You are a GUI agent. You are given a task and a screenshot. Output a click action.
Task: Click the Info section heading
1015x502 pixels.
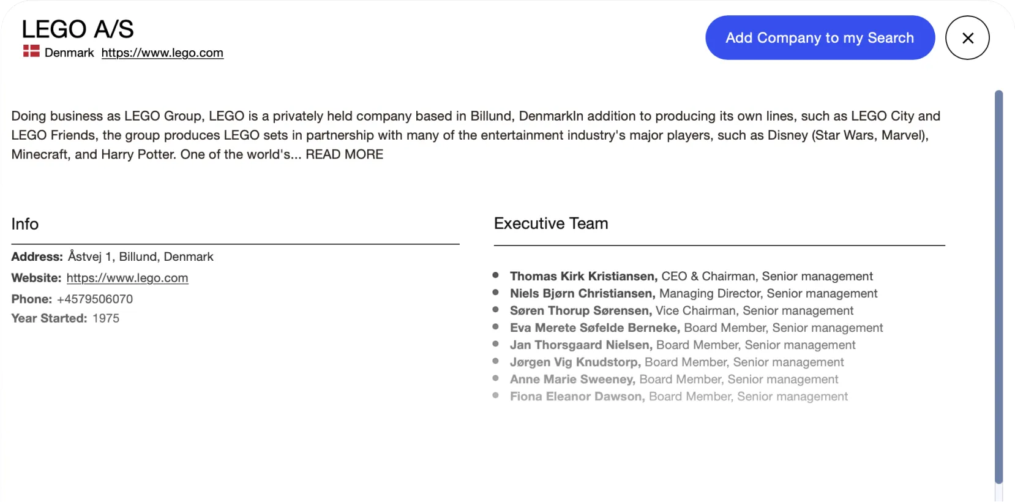click(x=25, y=224)
